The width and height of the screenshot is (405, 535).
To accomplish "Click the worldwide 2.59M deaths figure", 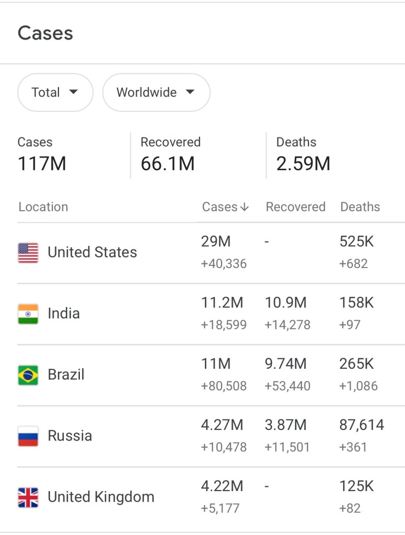I will click(303, 164).
